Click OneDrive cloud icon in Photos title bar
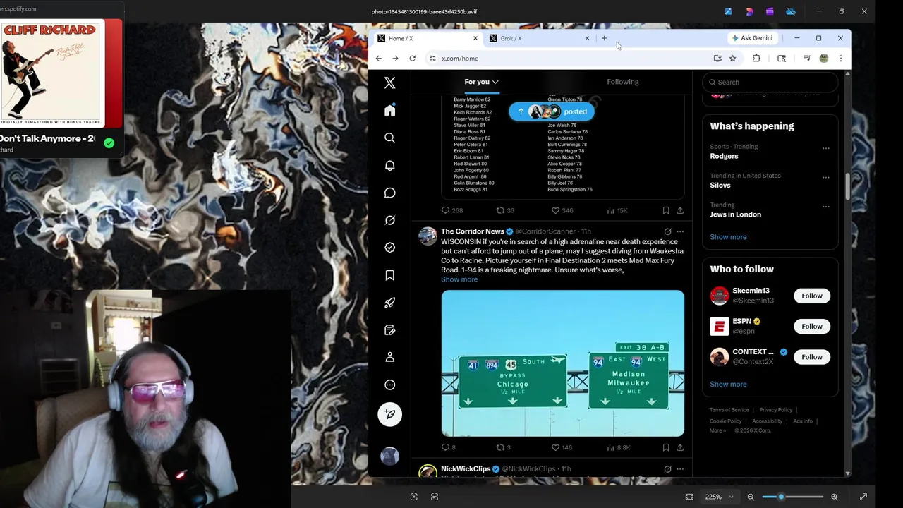Image resolution: width=903 pixels, height=508 pixels. pyautogui.click(x=791, y=11)
